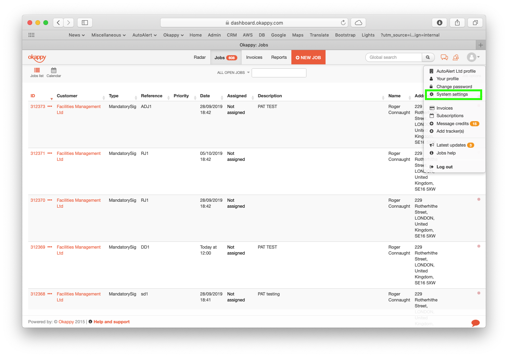Open the three-dots menu for job 312369
This screenshot has height=357, width=508.
point(50,247)
